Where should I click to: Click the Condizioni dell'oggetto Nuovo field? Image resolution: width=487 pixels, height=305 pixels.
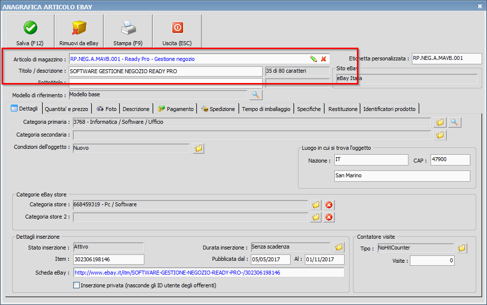click(x=131, y=148)
